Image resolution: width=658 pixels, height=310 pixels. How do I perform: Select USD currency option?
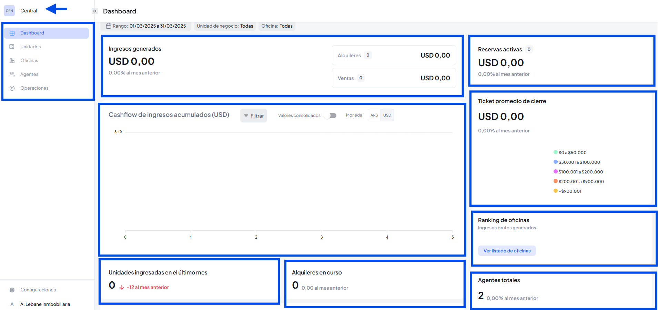click(x=387, y=116)
